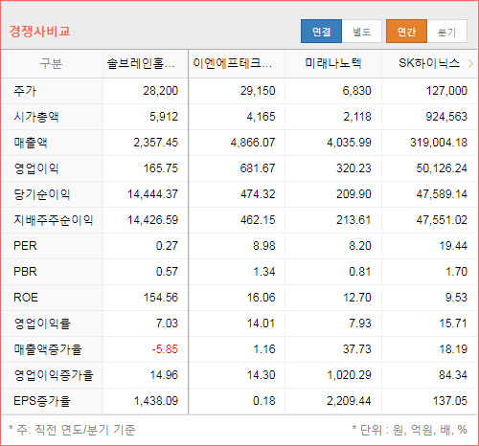
Task: Click the footnote 직전 연도/분기 기준
Action: tap(85, 431)
